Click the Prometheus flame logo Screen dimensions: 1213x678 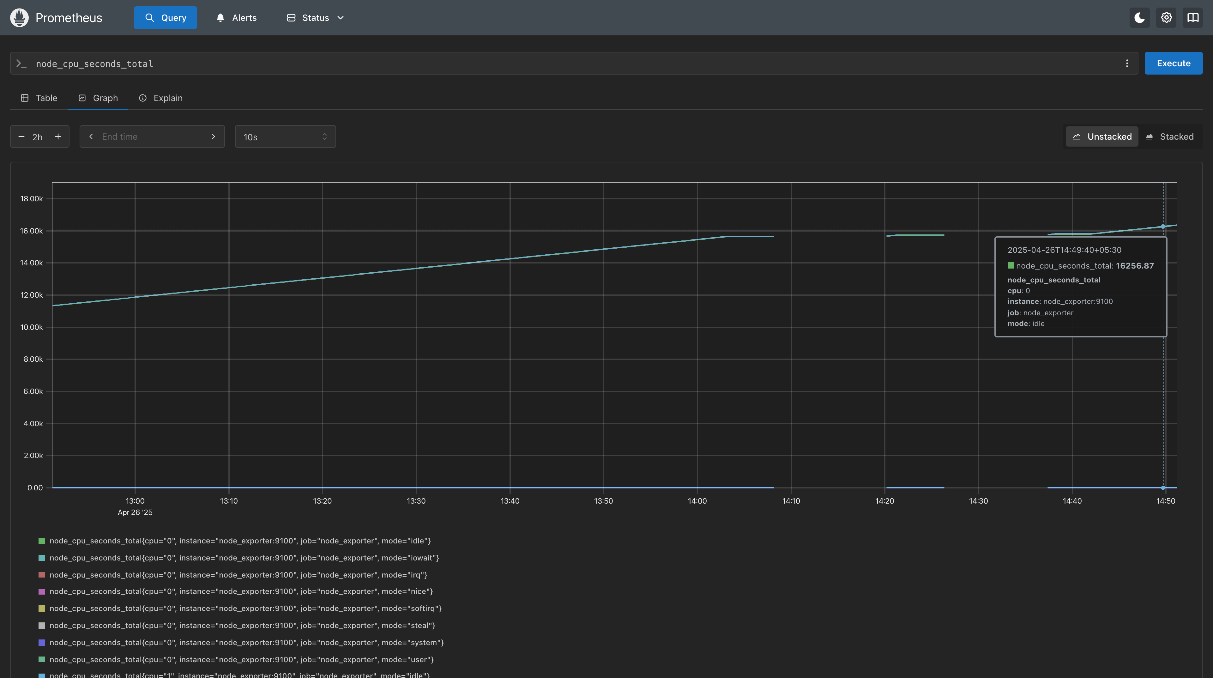pos(19,17)
